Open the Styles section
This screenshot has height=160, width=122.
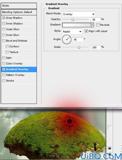pos(19,6)
